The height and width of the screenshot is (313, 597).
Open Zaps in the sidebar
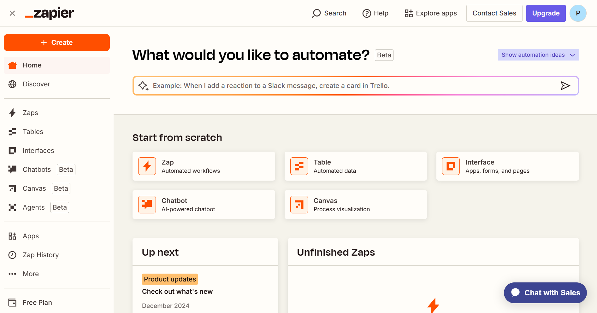coord(57,113)
